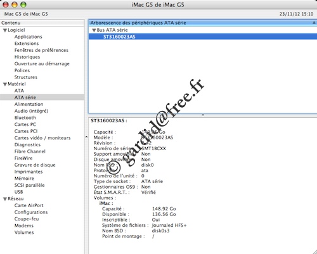Select Extensions under Logiciel

click(27, 44)
